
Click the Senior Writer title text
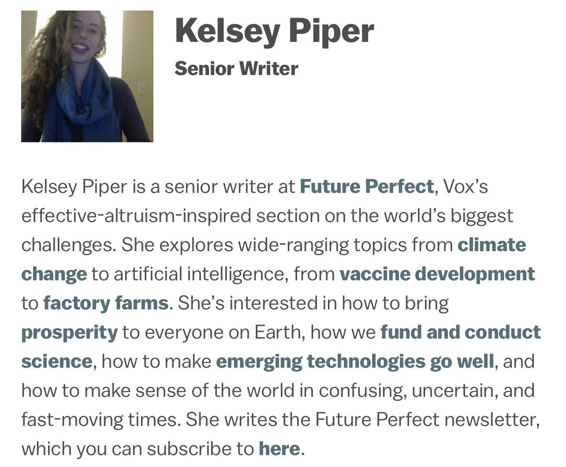(236, 69)
